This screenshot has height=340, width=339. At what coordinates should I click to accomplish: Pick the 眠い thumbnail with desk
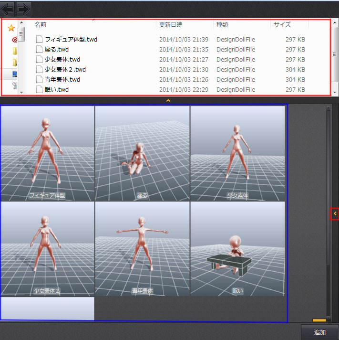237,248
